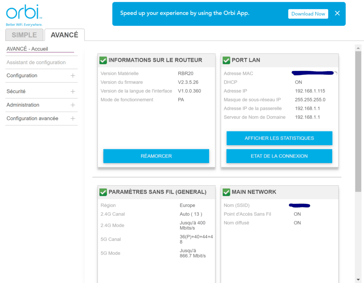364x283 pixels.
Task: Expand Sécurité section plus icon
Action: (73, 92)
